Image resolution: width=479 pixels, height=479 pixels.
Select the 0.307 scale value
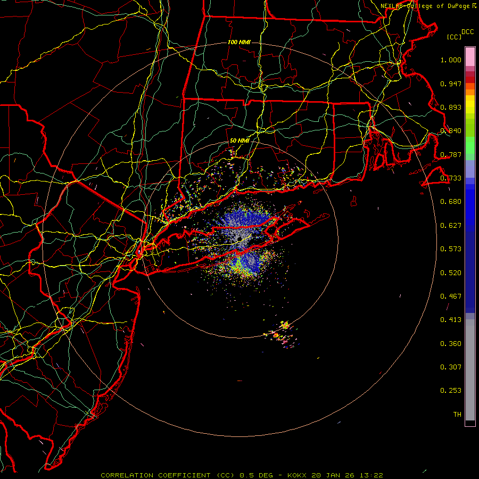click(451, 367)
